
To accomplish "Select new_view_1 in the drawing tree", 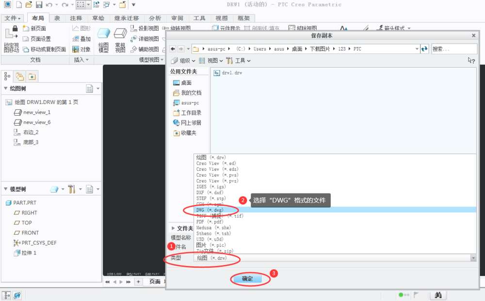I will click(37, 112).
